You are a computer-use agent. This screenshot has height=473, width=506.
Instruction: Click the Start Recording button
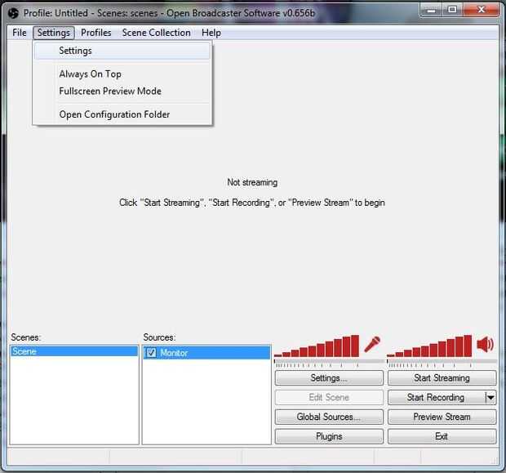[436, 397]
